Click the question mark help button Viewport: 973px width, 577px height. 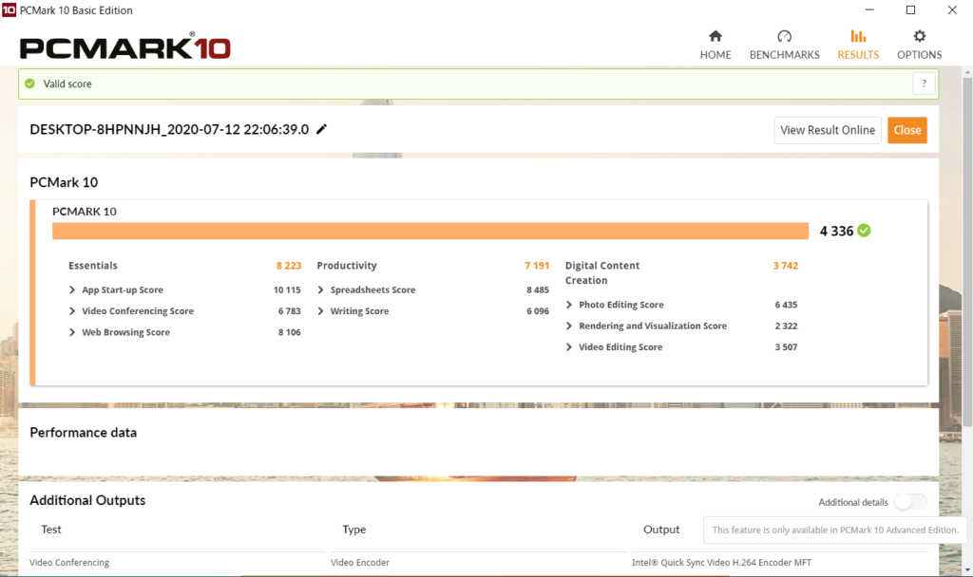click(924, 84)
